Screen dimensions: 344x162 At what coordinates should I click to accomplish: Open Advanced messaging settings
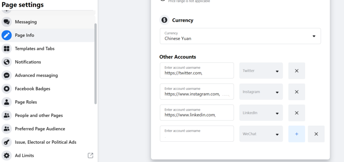tap(47, 75)
